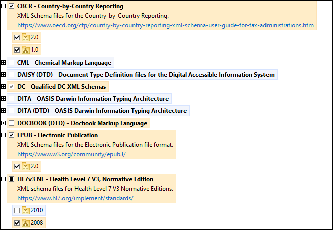Uncheck the CBCR Country-by-Country Reporting checkbox

click(x=12, y=6)
